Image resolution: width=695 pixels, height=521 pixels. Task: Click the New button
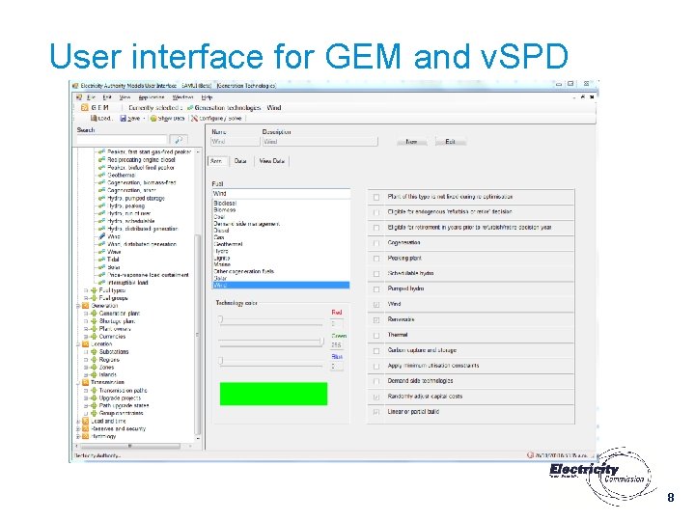[411, 142]
